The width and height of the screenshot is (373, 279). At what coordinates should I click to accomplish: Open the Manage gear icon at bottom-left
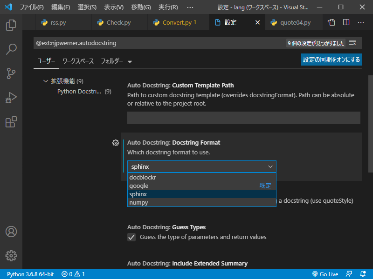pos(11,255)
